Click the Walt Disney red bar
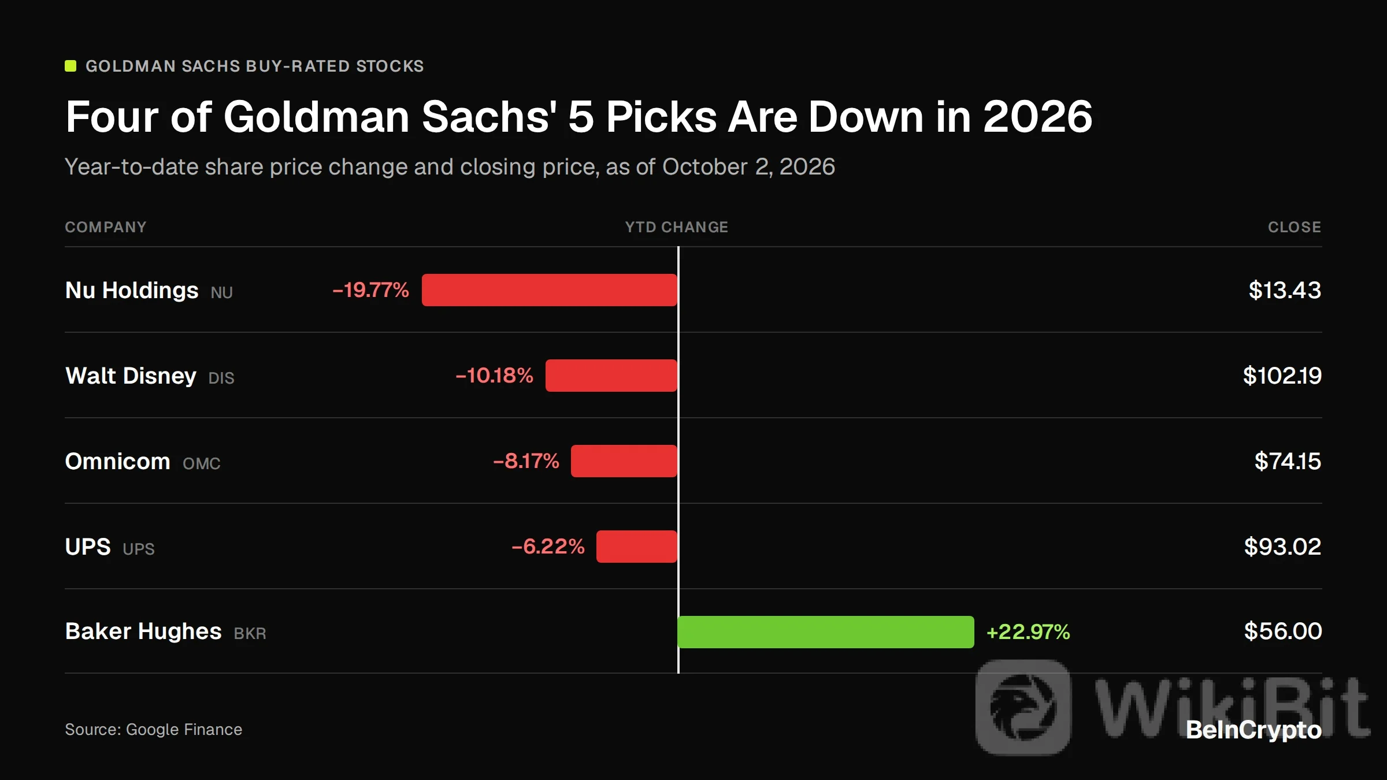 coord(611,376)
